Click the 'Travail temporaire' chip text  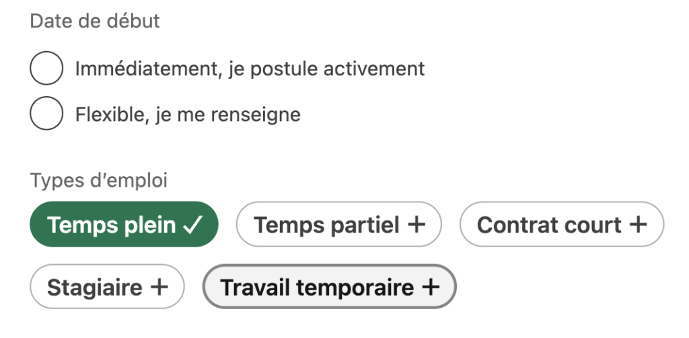317,288
